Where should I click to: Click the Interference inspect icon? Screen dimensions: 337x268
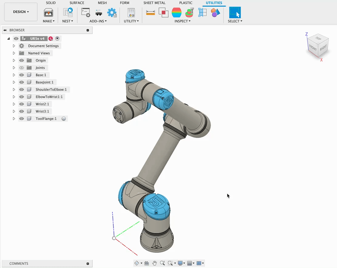[x=163, y=12]
